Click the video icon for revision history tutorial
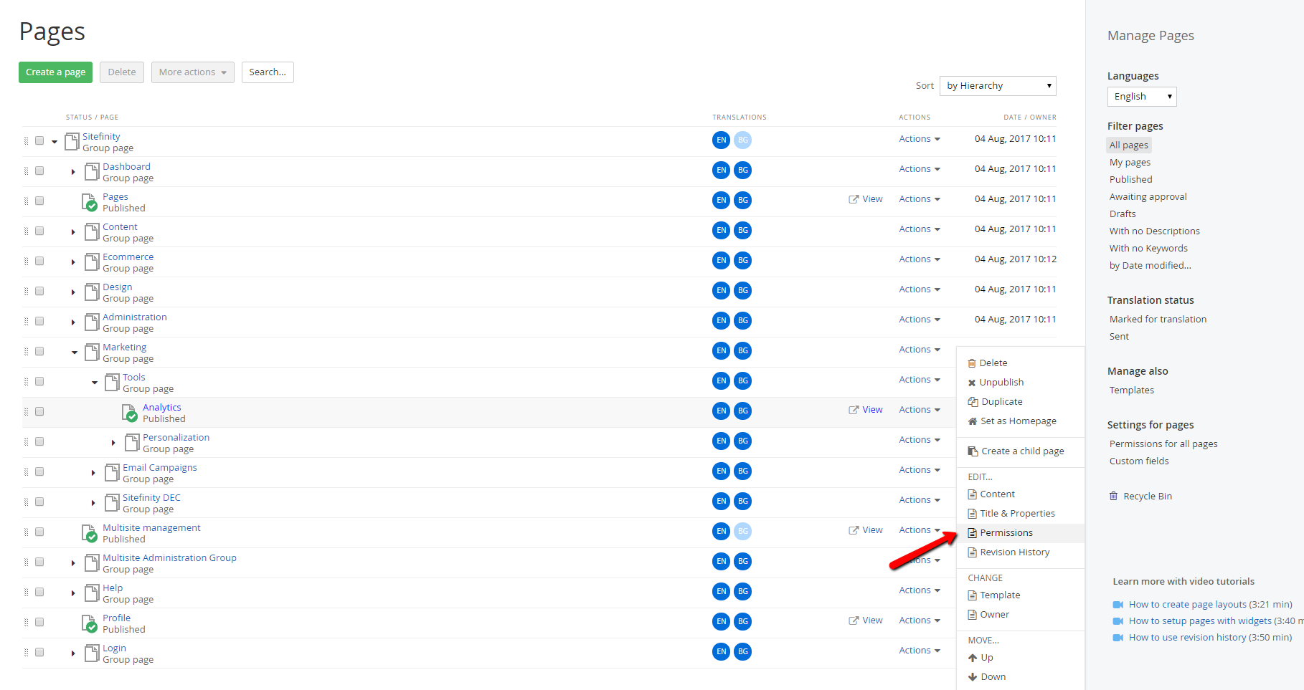 [x=1118, y=638]
